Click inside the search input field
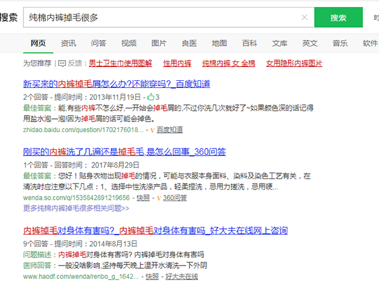379x289 pixels. pyautogui.click(x=169, y=18)
